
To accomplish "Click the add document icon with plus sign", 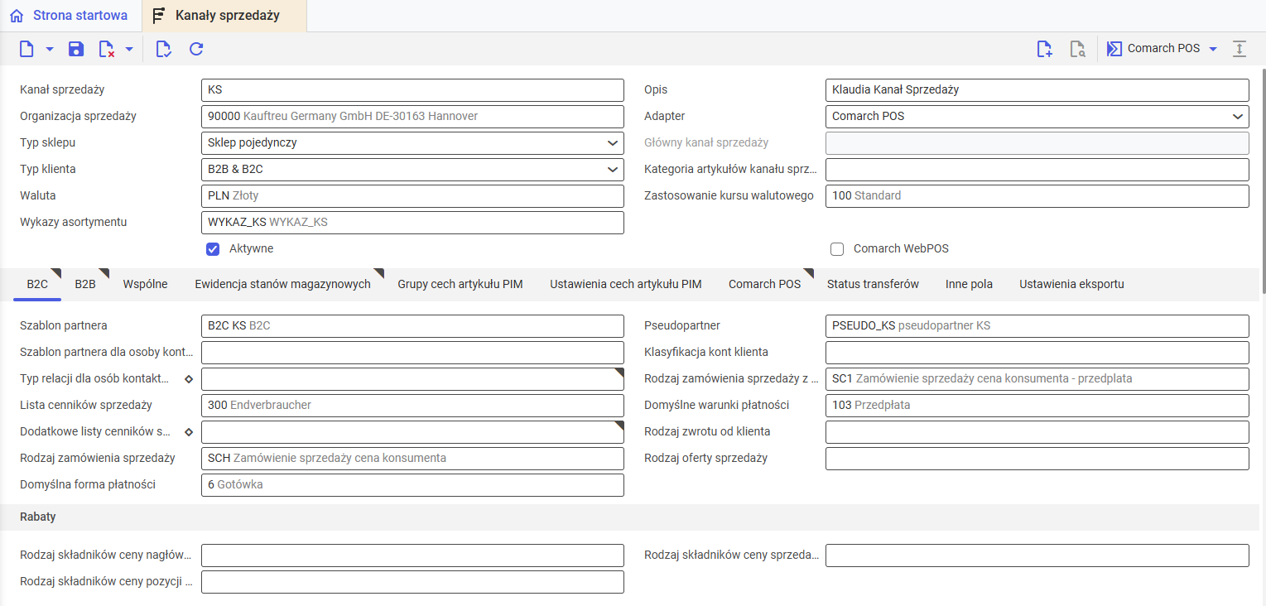I will [1045, 49].
